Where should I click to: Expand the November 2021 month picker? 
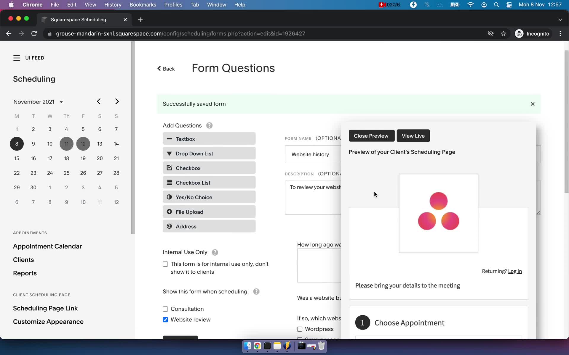pos(61,101)
